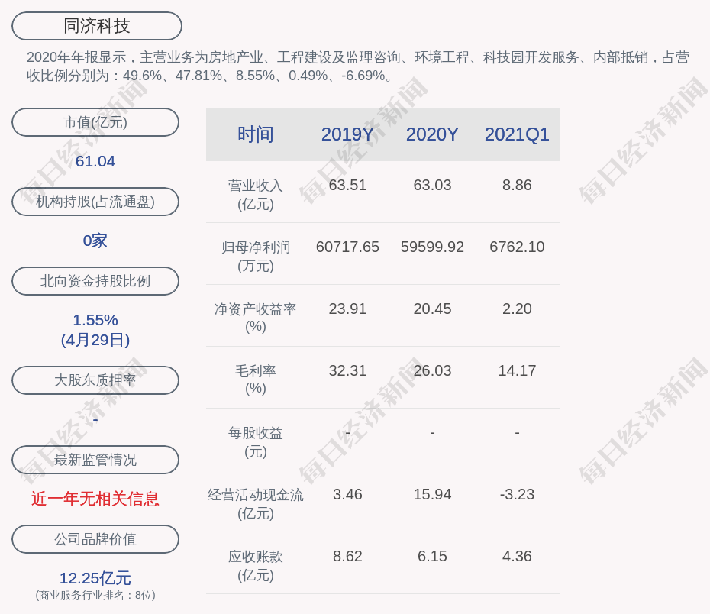Click the 营业收入(亿元) row label

(256, 195)
